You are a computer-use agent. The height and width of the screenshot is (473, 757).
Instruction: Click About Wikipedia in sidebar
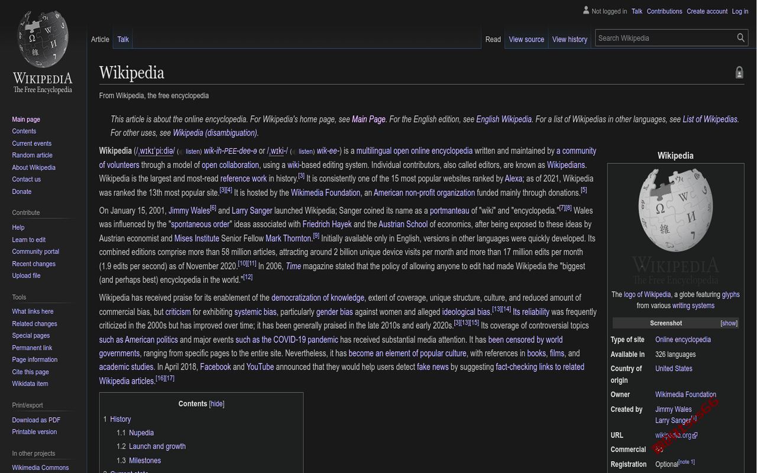pos(34,168)
